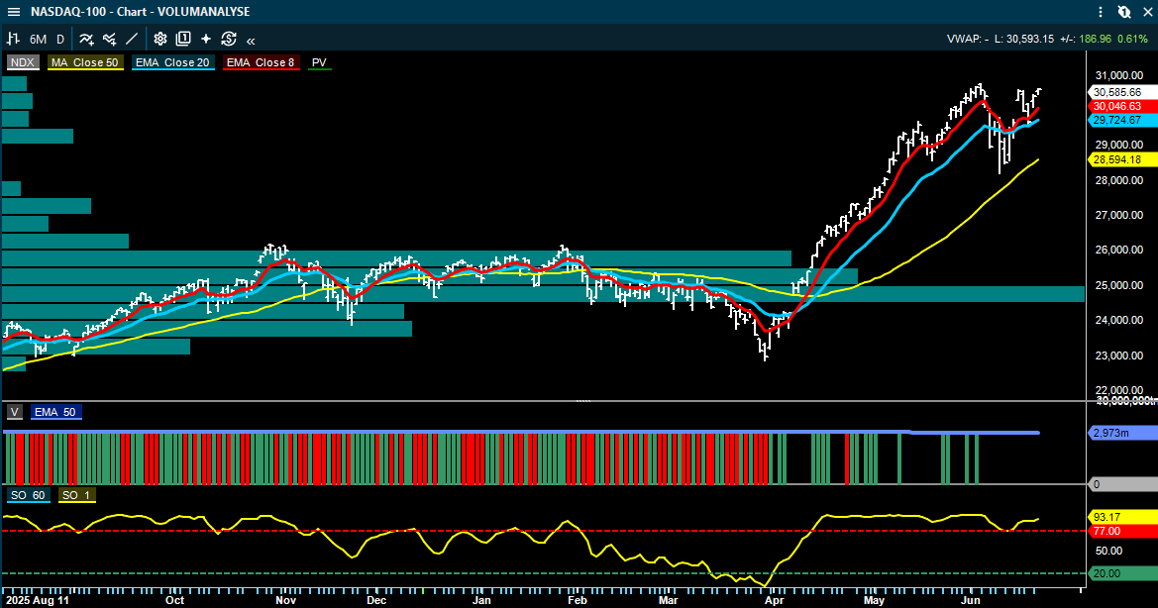Click the 2,973m volume EMA value tag
This screenshot has width=1158, height=608.
[1121, 433]
